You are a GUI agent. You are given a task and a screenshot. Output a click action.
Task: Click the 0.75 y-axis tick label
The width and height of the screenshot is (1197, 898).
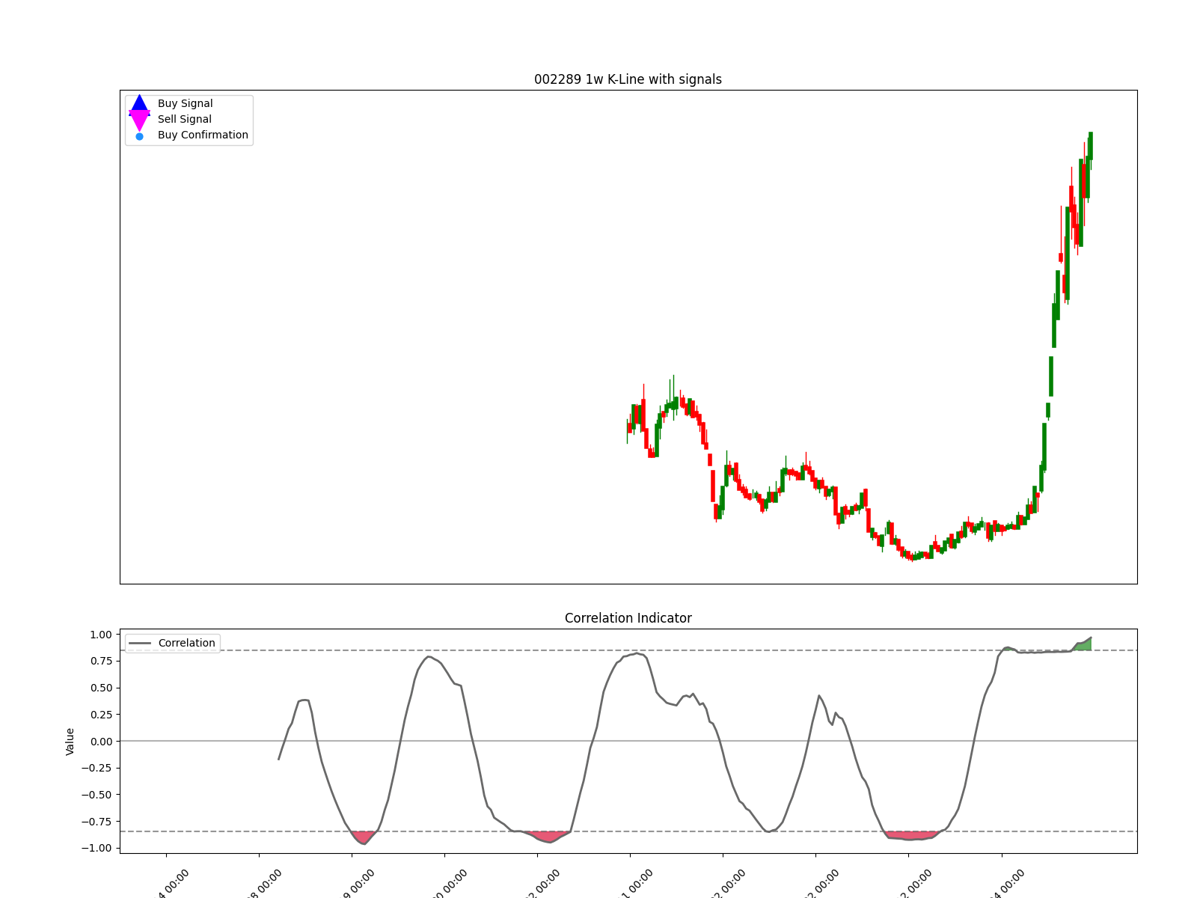[100, 661]
